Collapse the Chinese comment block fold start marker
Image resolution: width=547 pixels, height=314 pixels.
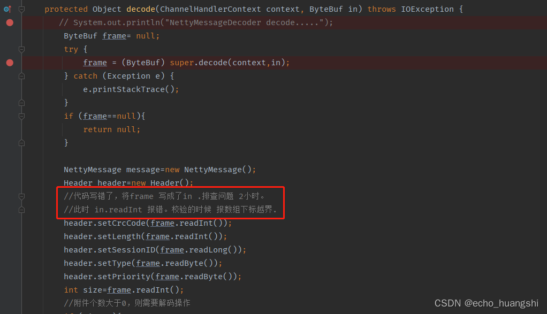[x=21, y=196]
